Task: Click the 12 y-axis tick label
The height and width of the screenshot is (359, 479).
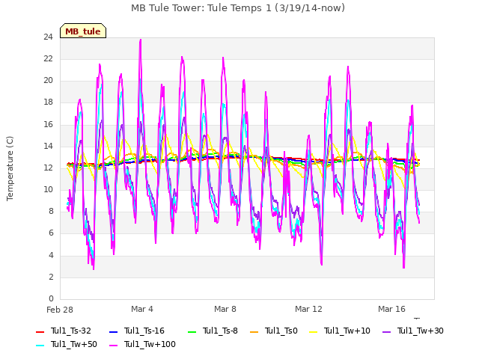Action: [x=48, y=168]
